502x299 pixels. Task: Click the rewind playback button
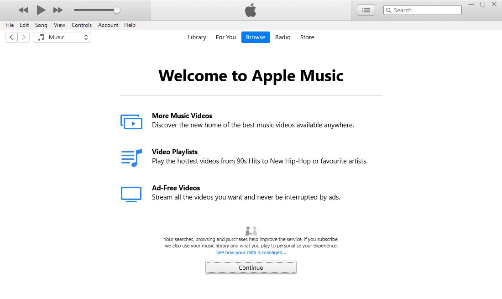coord(23,10)
